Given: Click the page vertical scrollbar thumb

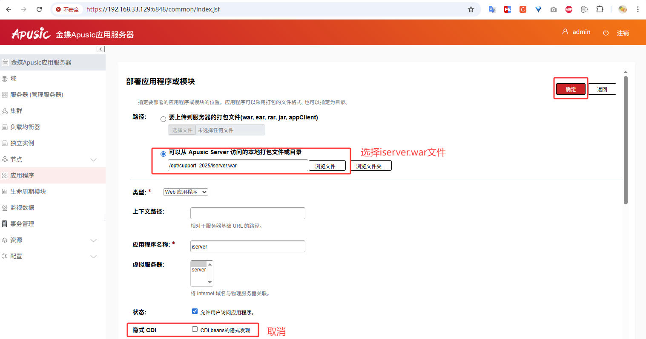Looking at the screenshot, I should point(626,140).
